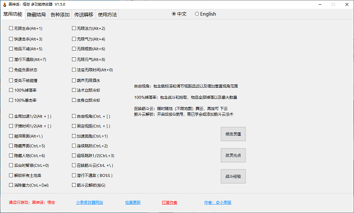Screen dimensions: 354x213
Task: Select the 常用功能 tab
Action: [12, 14]
